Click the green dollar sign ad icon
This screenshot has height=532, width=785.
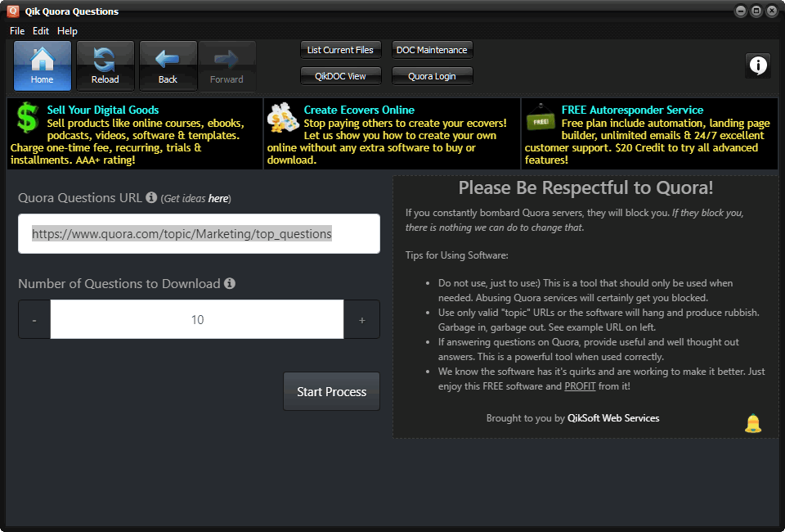coord(27,117)
